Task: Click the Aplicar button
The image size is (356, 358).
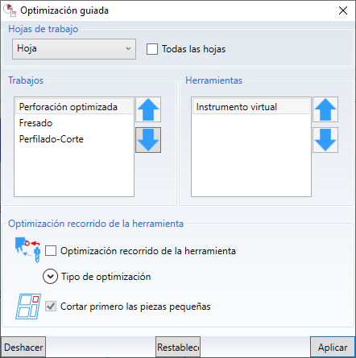Action: [333, 347]
